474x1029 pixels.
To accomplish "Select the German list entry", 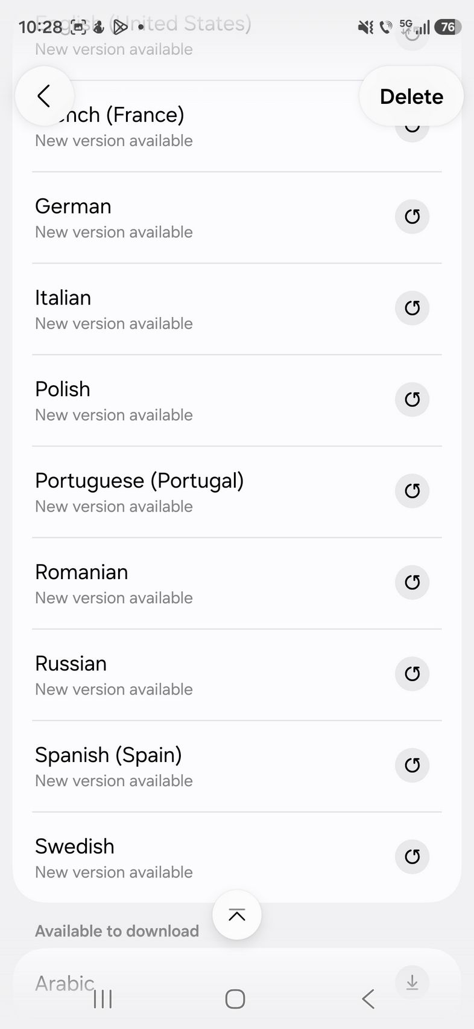I will pos(181,218).
